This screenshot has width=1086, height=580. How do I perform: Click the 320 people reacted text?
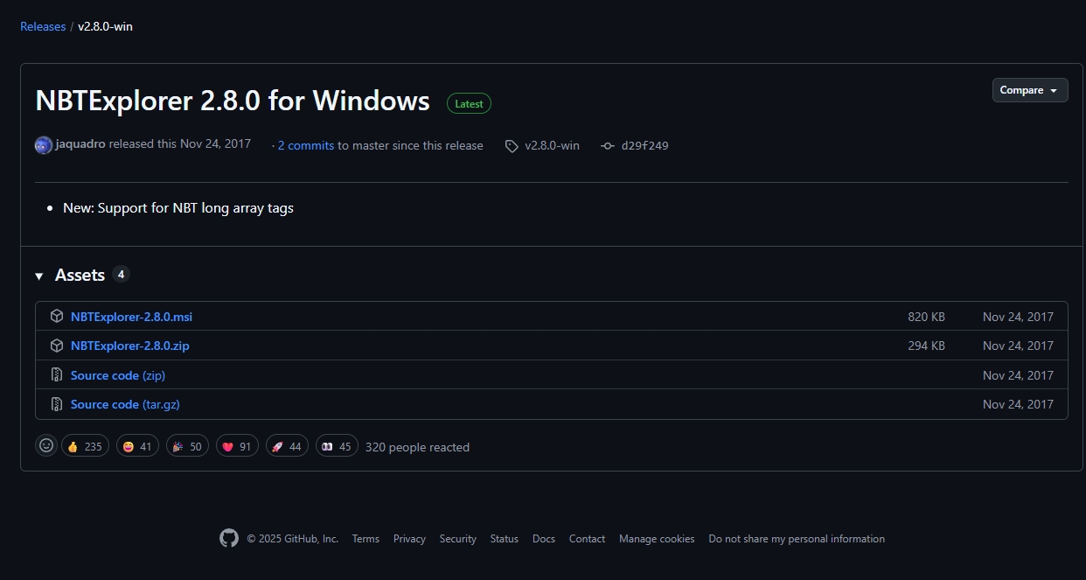(417, 447)
